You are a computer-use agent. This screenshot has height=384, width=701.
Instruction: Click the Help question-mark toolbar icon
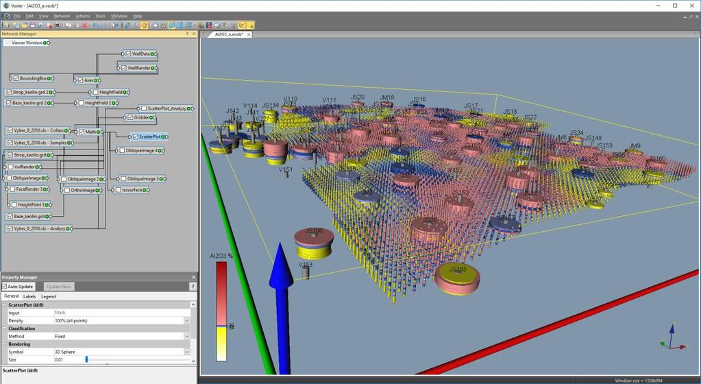(x=114, y=25)
